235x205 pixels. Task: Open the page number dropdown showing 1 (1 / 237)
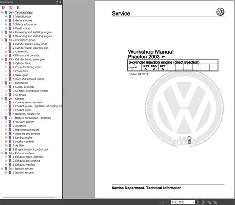(x=194, y=202)
